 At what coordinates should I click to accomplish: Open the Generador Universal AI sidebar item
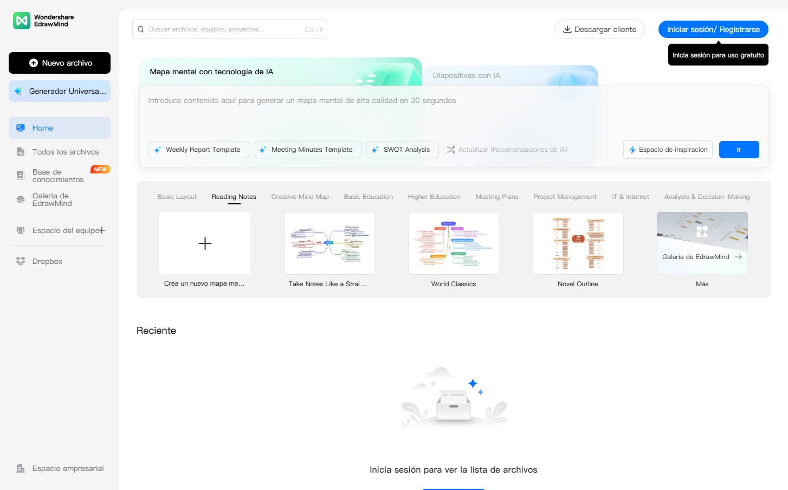pos(60,91)
